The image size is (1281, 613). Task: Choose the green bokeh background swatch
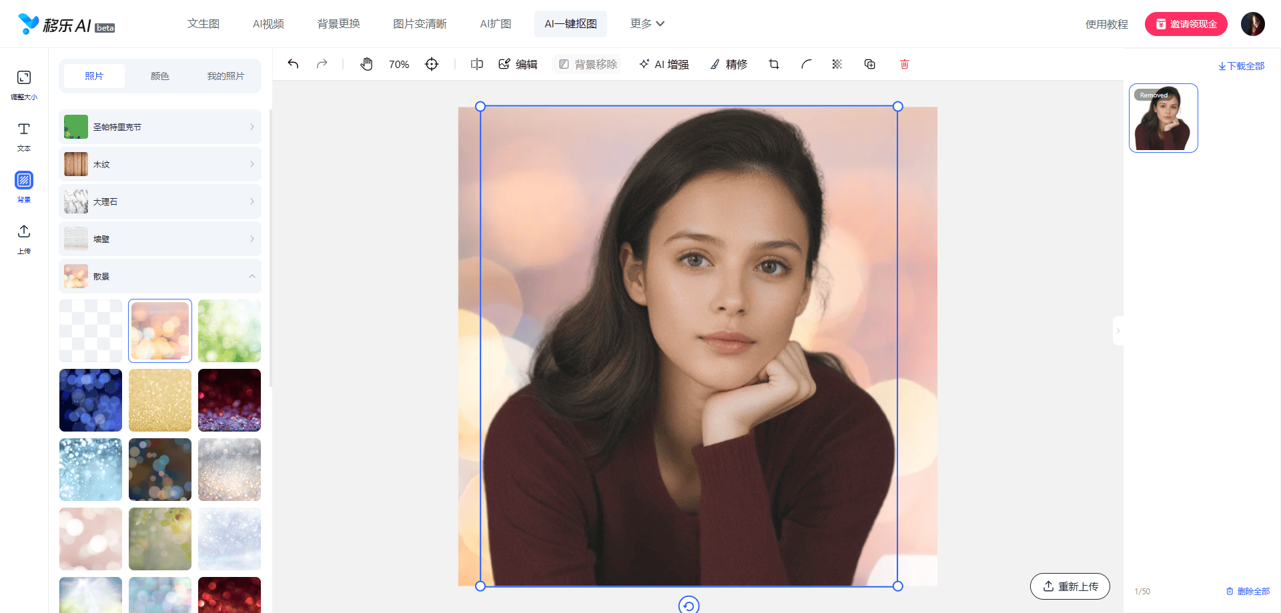tap(229, 331)
